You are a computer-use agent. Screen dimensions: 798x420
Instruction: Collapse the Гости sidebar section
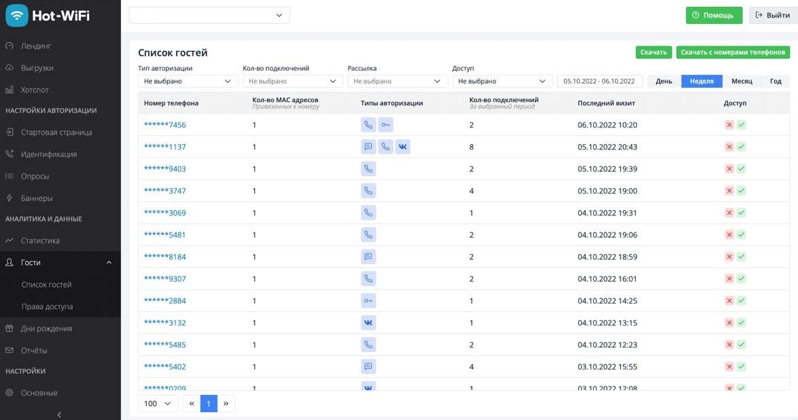[x=109, y=263]
